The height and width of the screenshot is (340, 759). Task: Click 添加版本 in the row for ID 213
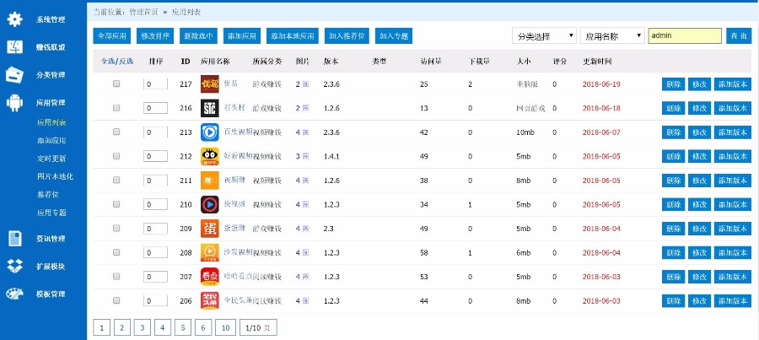point(732,132)
